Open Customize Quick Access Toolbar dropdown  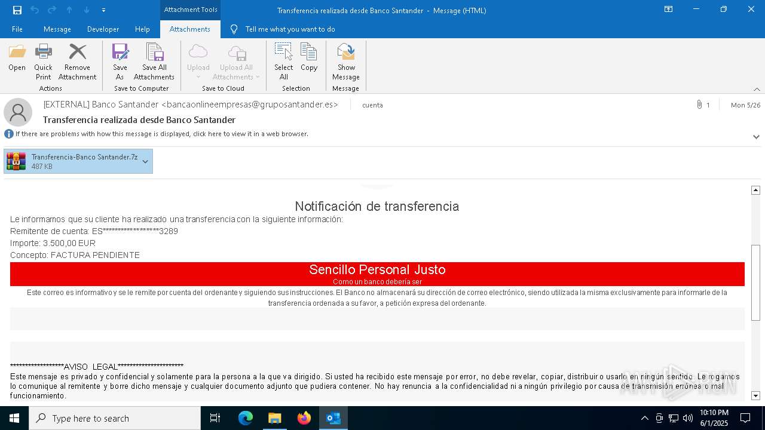104,10
